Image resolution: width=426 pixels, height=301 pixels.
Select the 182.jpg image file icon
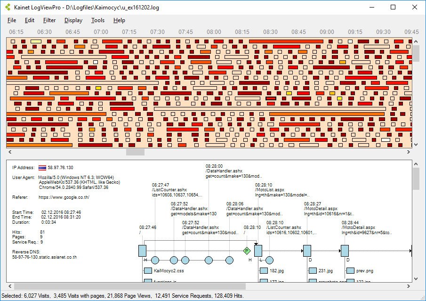pyautogui.click(x=264, y=271)
